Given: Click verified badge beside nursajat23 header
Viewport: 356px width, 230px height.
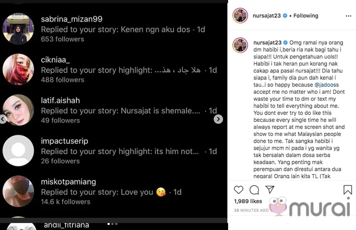Looking at the screenshot, I should [285, 16].
